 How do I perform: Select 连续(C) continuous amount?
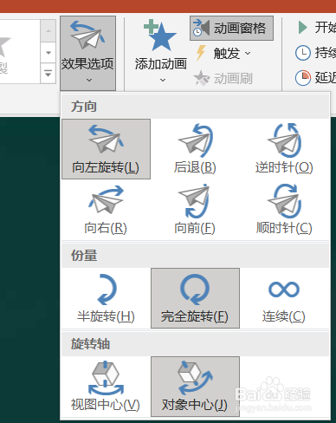click(x=284, y=298)
